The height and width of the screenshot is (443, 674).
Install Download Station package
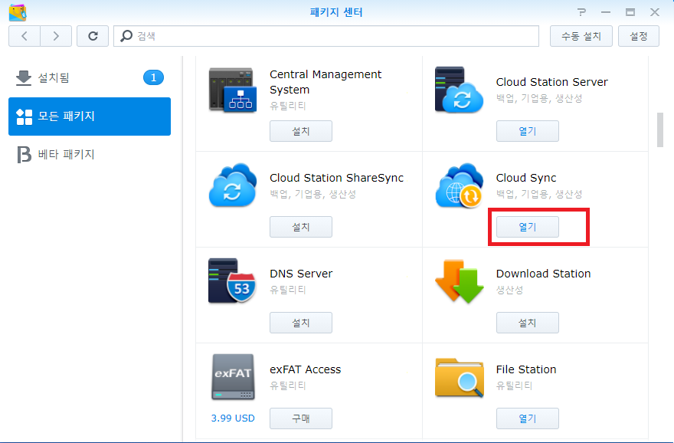(528, 323)
